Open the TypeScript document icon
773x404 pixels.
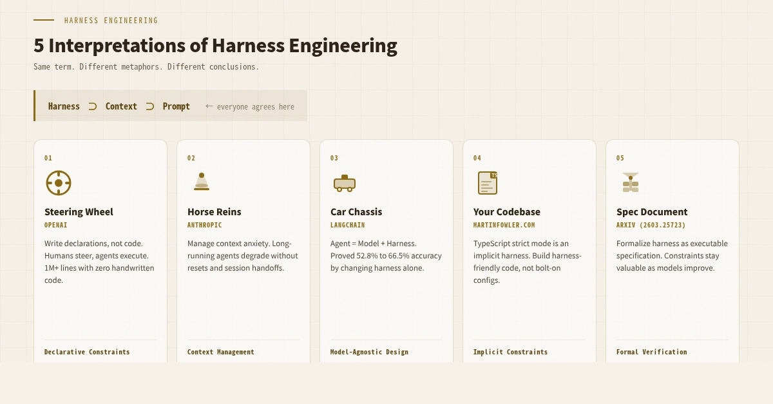[x=487, y=182]
